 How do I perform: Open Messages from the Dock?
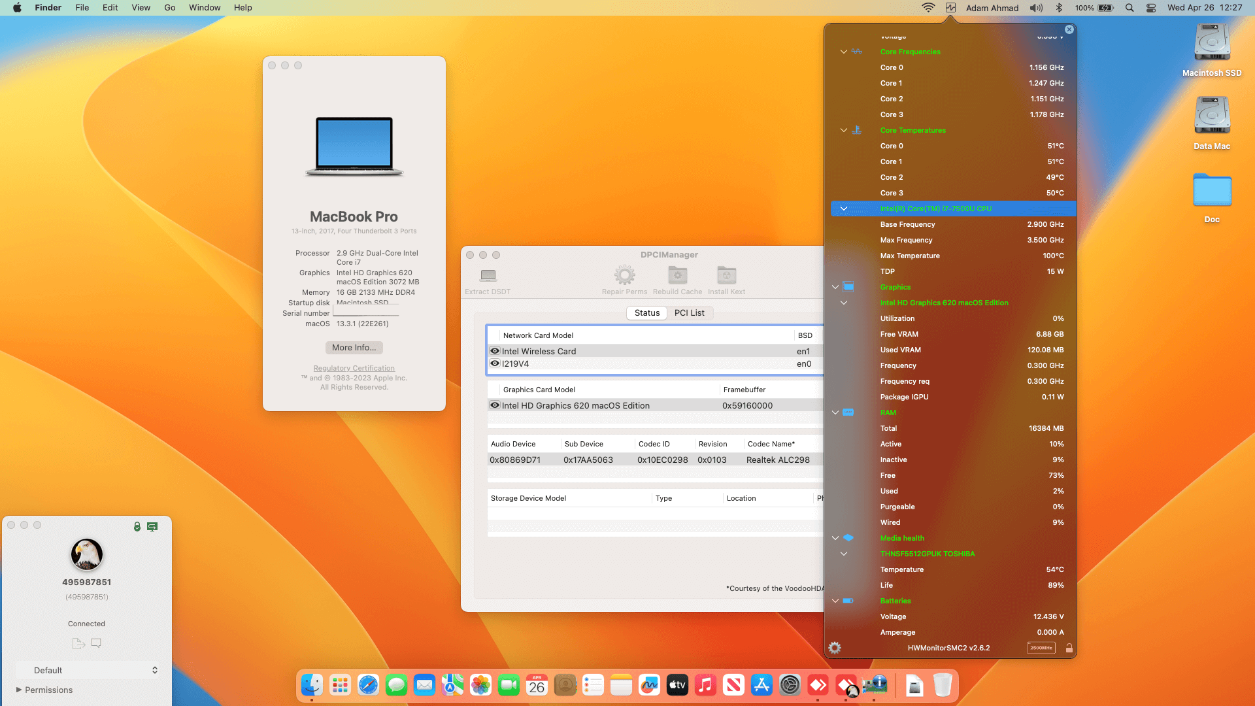pyautogui.click(x=396, y=685)
